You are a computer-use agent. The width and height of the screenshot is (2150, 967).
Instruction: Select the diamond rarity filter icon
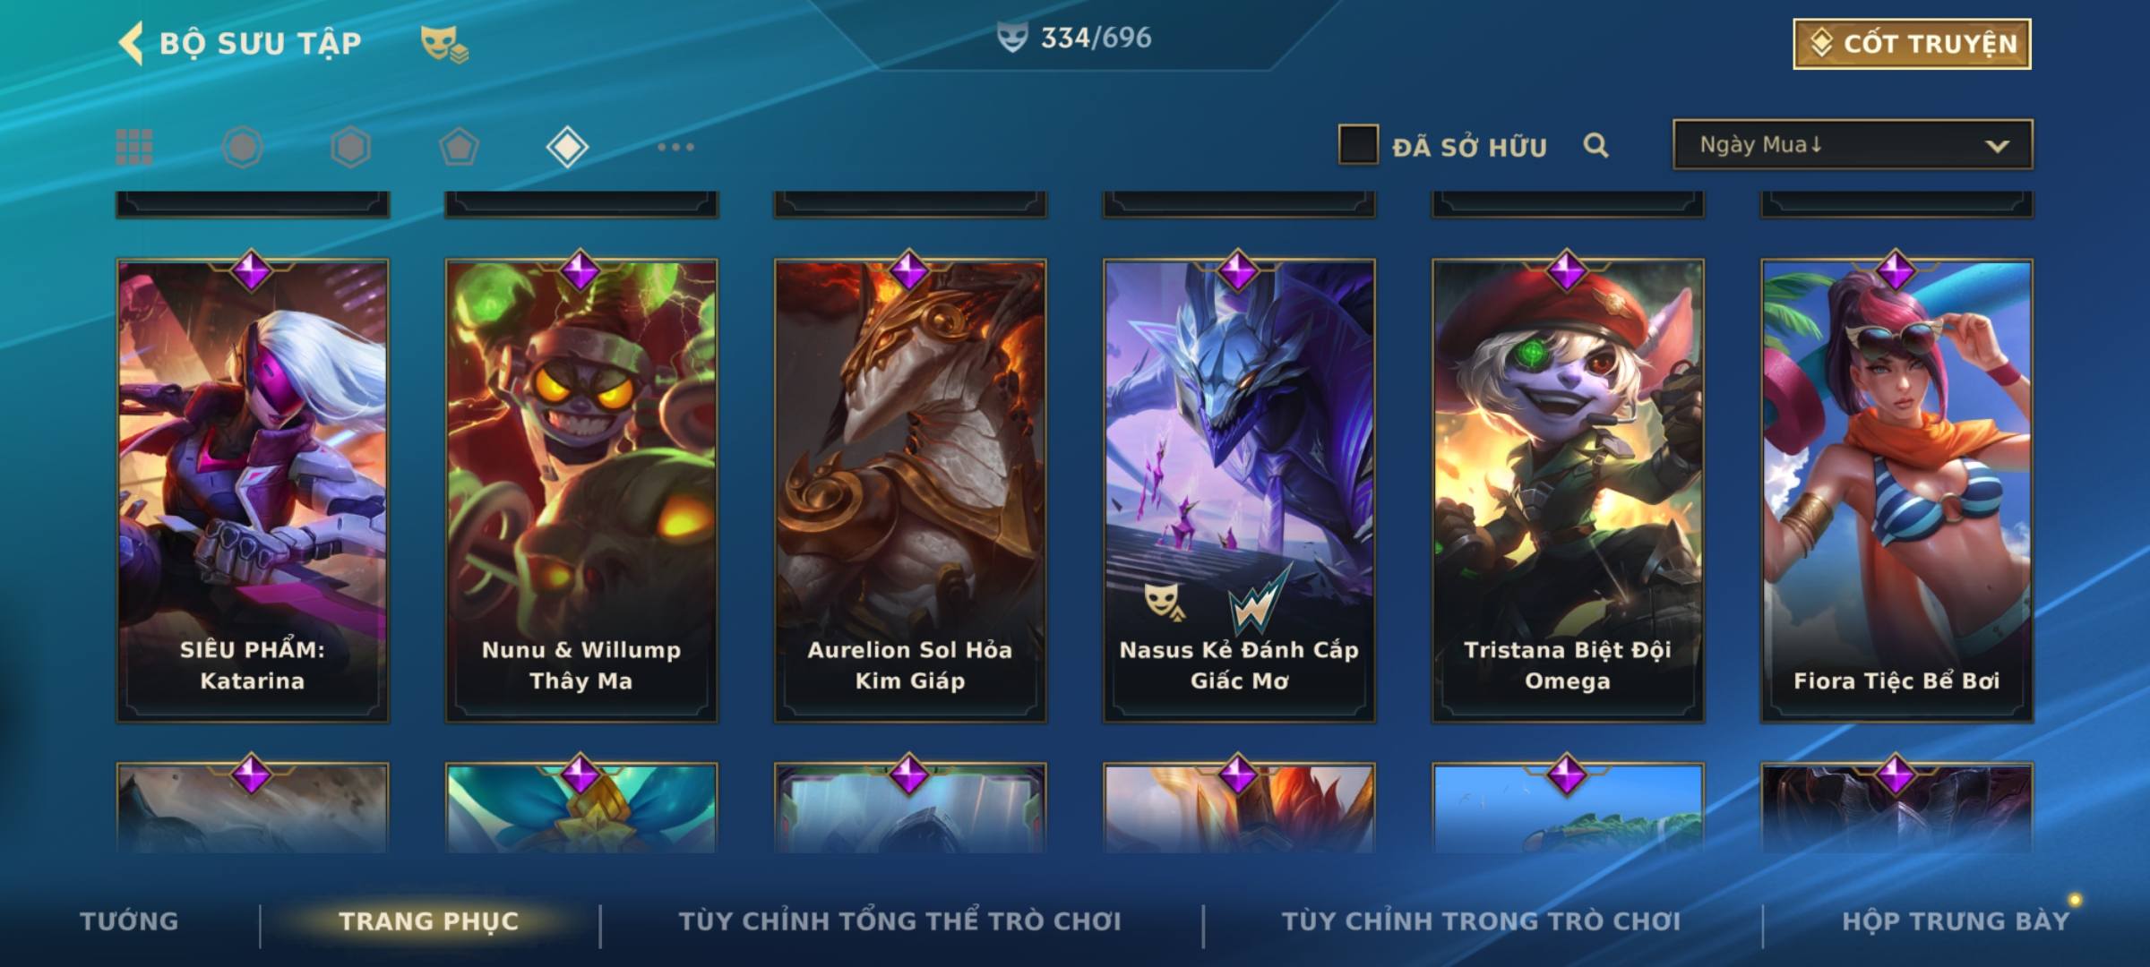click(x=567, y=147)
